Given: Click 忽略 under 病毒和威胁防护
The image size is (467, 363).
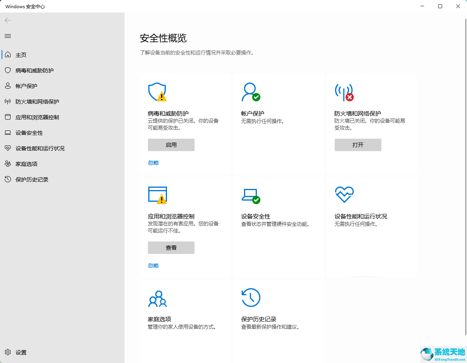Looking at the screenshot, I should (153, 162).
